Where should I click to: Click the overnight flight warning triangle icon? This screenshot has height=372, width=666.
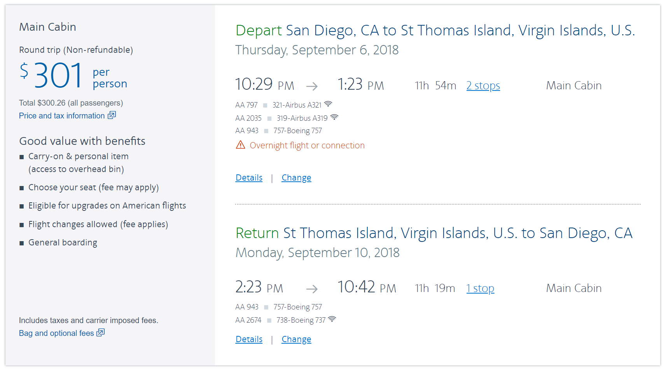pyautogui.click(x=241, y=145)
